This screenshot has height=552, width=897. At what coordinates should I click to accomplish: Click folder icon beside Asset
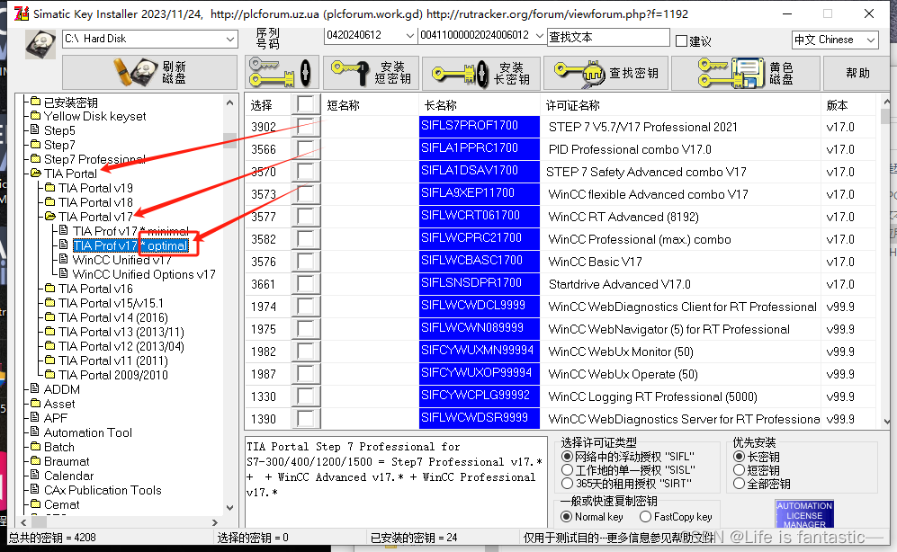pos(35,403)
